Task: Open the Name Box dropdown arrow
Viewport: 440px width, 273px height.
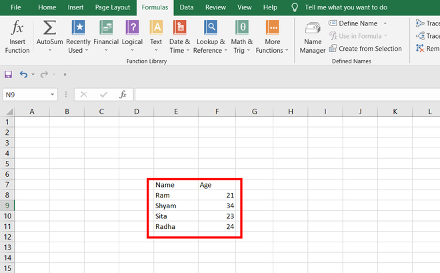Action: click(x=52, y=95)
